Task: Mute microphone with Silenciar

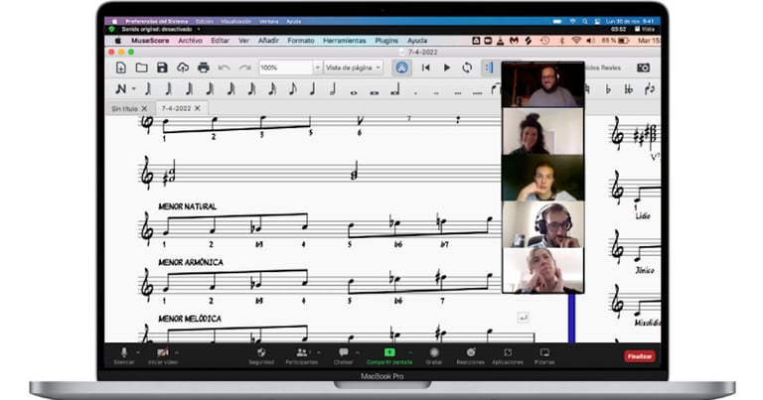Action: pyautogui.click(x=124, y=356)
